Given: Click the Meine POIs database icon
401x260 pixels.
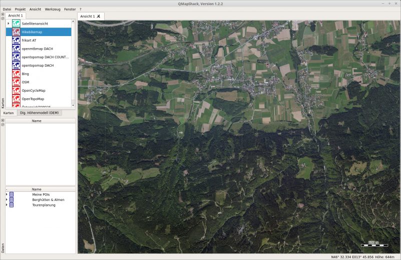Looking at the screenshot, I should tap(12, 194).
